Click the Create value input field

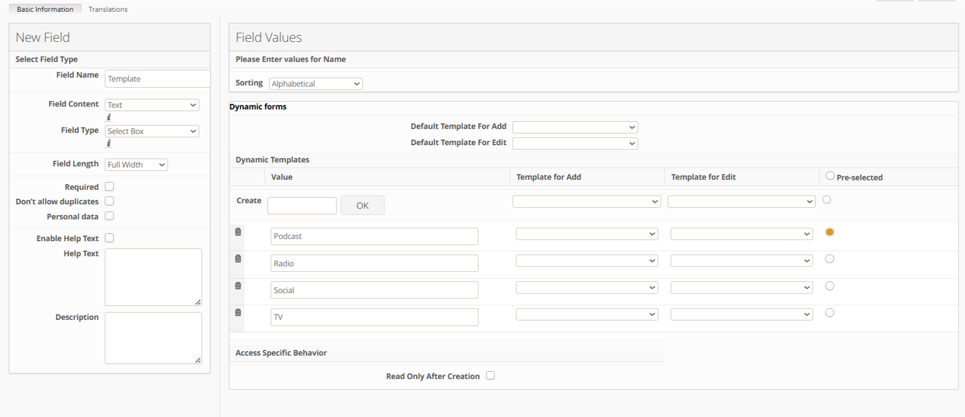click(302, 205)
